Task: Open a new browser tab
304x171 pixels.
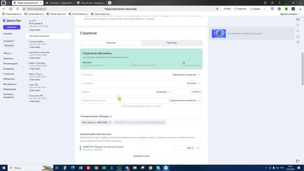Action: click(110, 3)
